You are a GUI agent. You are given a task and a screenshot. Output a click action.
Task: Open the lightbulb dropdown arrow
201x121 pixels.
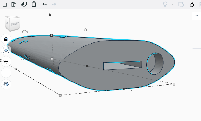(x=173, y=4)
